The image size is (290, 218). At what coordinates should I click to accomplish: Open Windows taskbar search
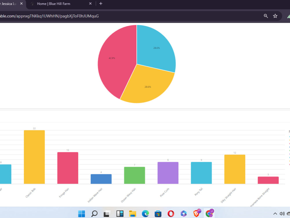click(x=94, y=214)
